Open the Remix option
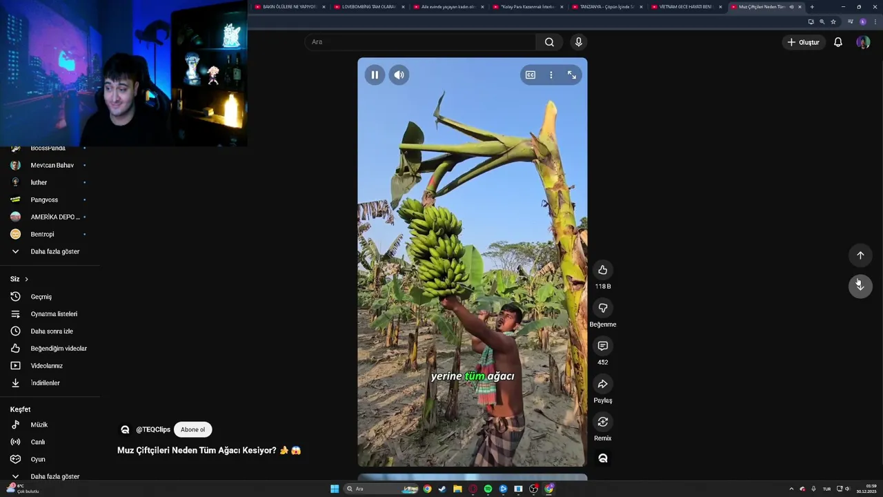The height and width of the screenshot is (497, 883). pyautogui.click(x=603, y=422)
